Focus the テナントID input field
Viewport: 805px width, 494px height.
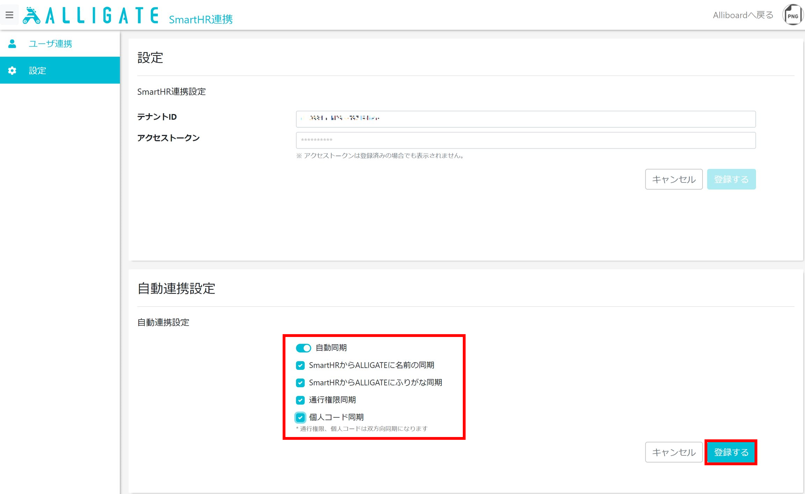[525, 119]
